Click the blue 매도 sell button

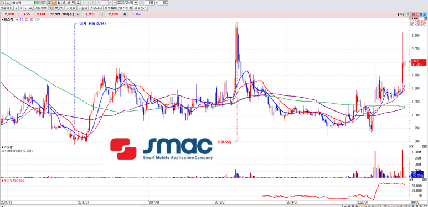423,14
